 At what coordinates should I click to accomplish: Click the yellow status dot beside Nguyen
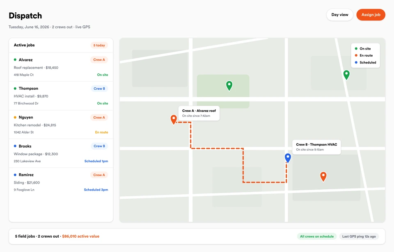[x=15, y=117]
